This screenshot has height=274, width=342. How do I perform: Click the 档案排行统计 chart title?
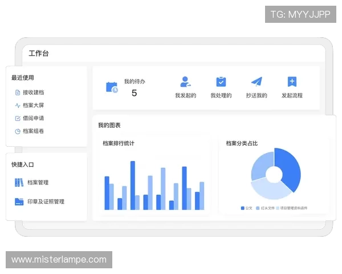coord(119,143)
